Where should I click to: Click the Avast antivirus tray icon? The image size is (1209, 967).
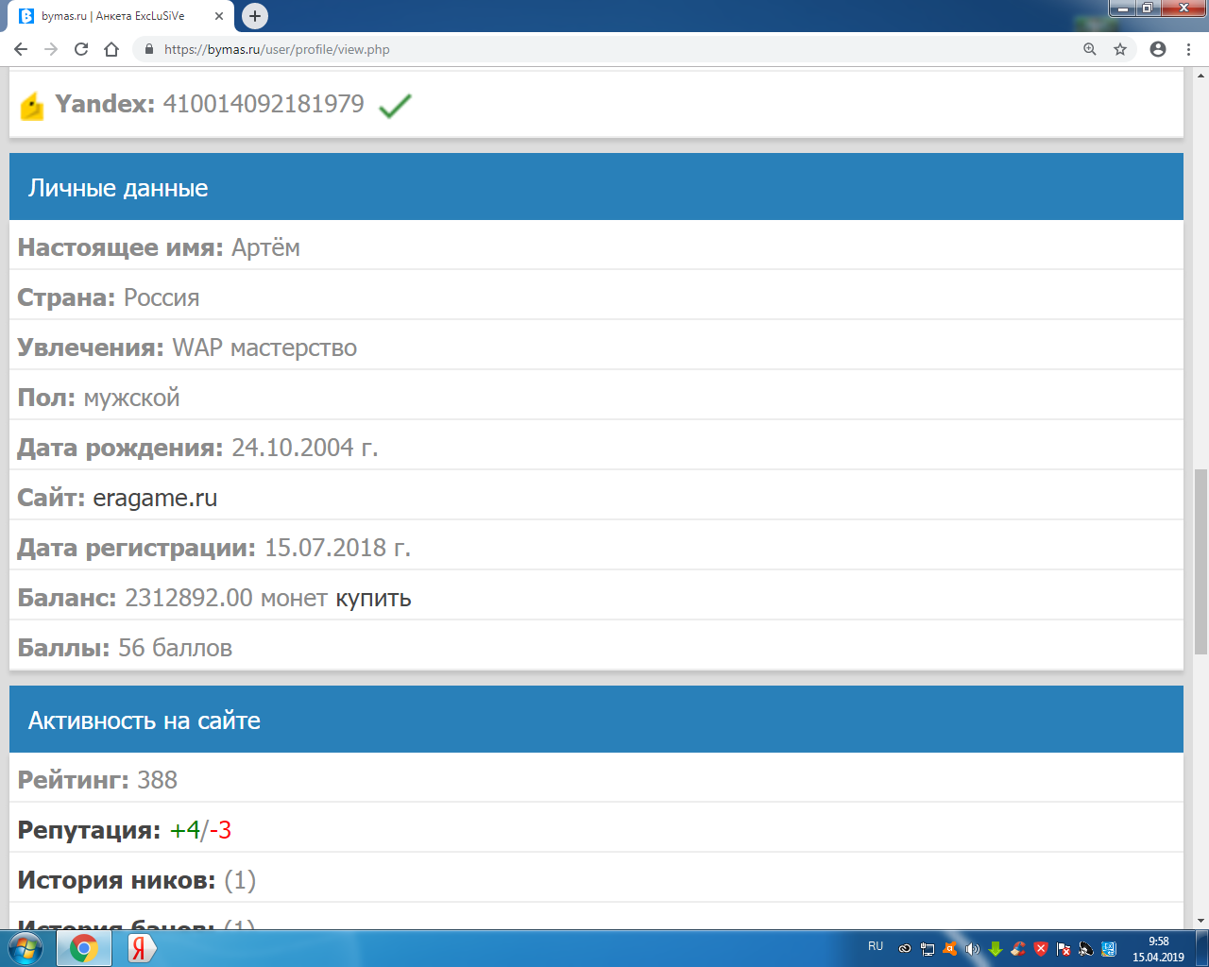(x=950, y=949)
